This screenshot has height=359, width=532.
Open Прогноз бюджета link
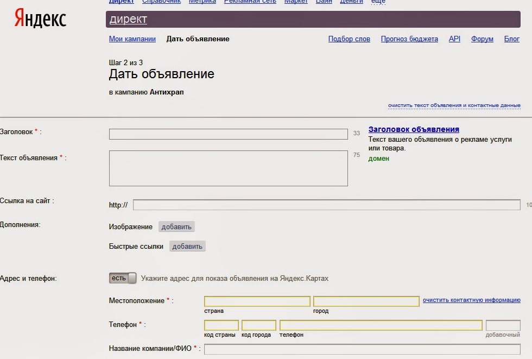pos(409,39)
